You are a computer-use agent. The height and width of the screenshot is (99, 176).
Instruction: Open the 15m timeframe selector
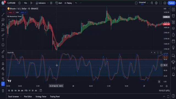(26, 3)
